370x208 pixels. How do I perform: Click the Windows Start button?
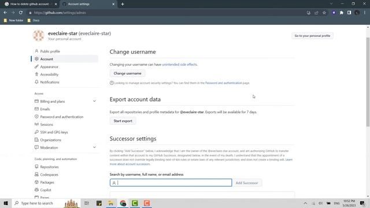[6, 203]
